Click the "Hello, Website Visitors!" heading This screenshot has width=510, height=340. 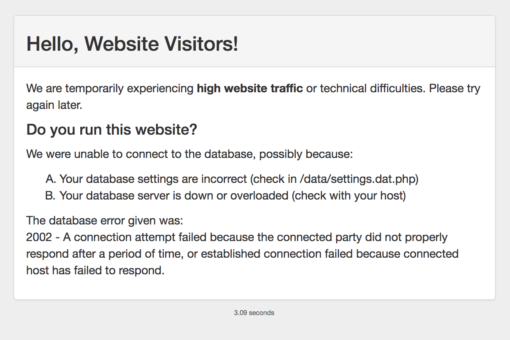[132, 44]
